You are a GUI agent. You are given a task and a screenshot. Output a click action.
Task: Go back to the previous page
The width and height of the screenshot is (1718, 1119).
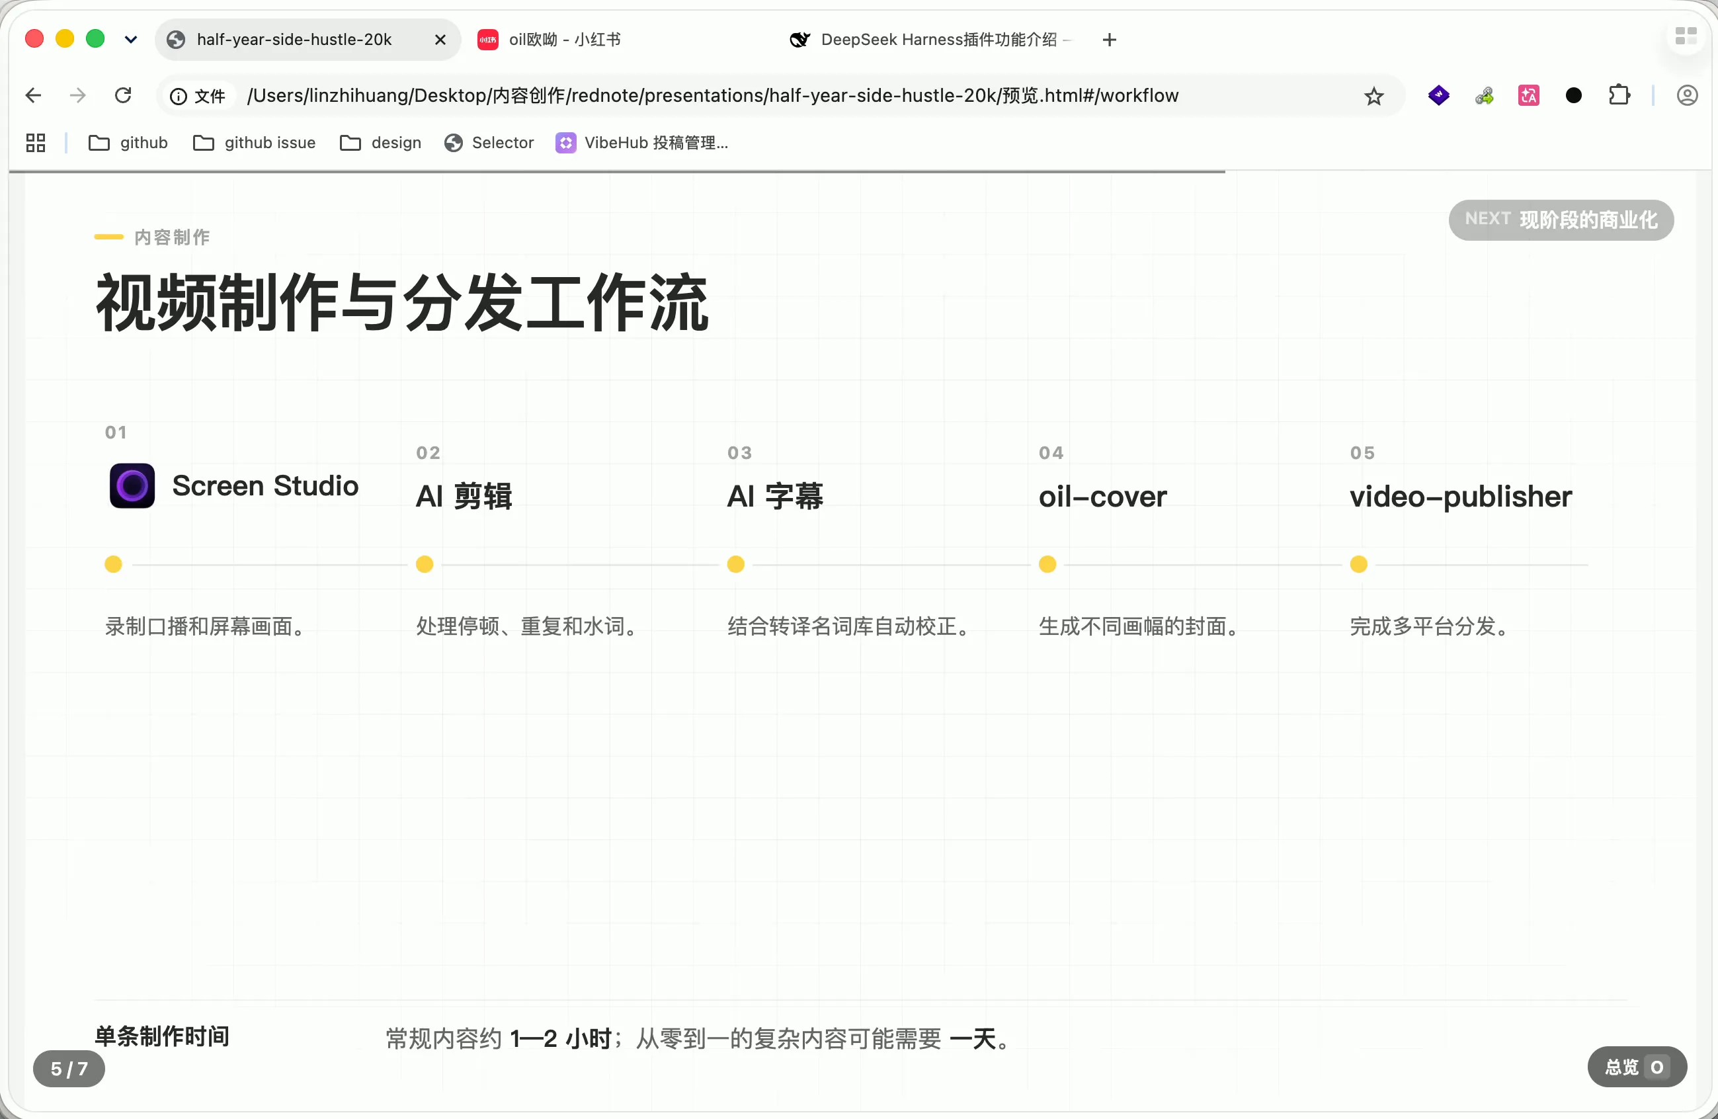pos(33,95)
